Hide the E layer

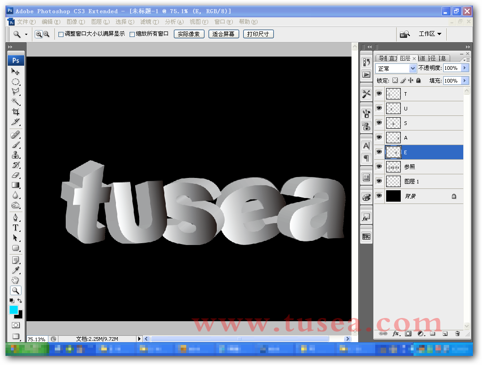pyautogui.click(x=379, y=152)
